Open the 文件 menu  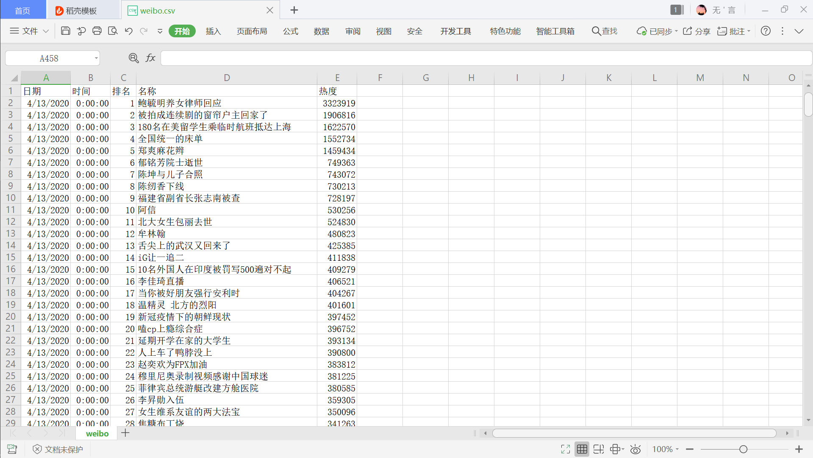point(30,31)
